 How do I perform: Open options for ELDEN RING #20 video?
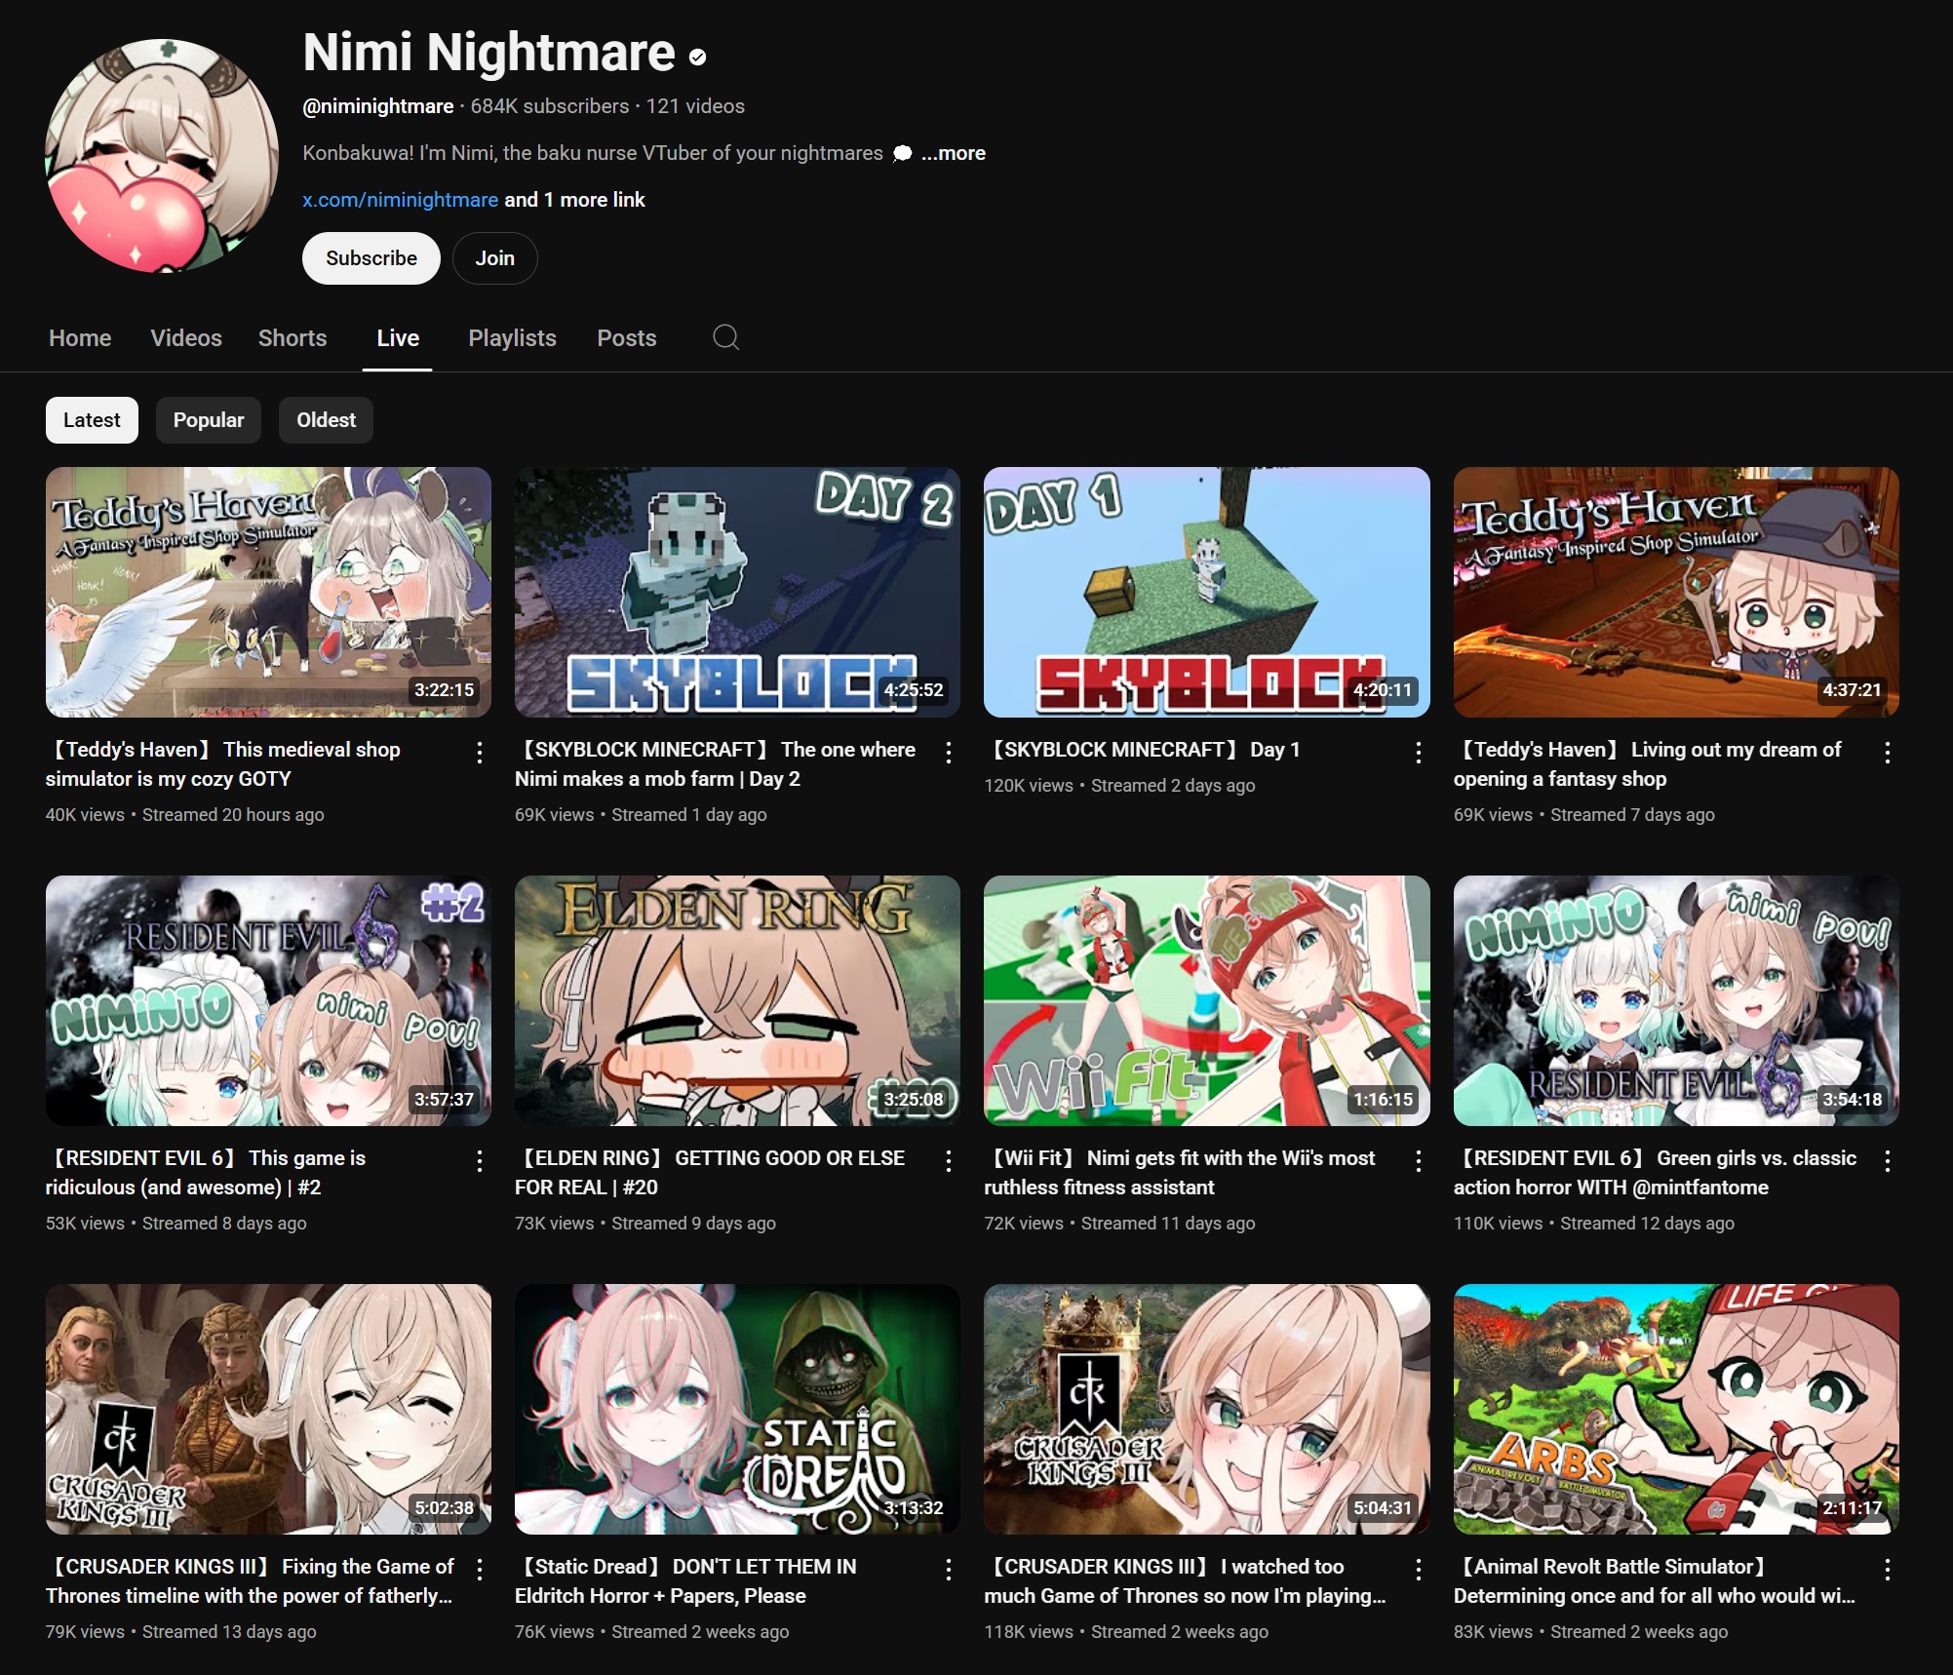click(x=948, y=1160)
